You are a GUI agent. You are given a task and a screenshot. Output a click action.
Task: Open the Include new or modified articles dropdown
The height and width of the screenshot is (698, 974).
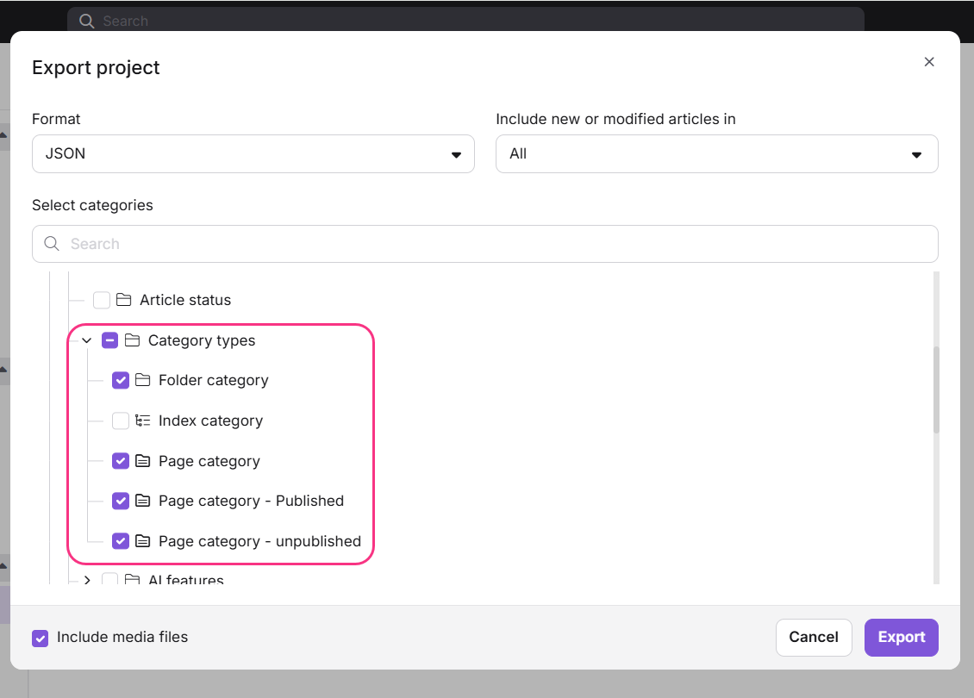click(x=716, y=153)
